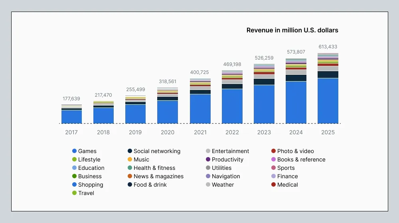
Task: Toggle the Finance legend entry
Action: (x=287, y=176)
